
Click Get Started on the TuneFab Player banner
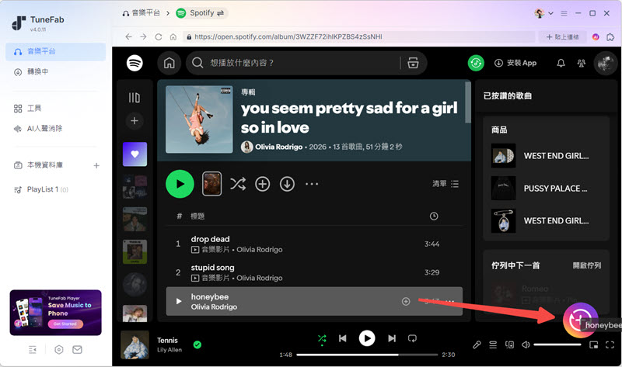click(x=65, y=324)
